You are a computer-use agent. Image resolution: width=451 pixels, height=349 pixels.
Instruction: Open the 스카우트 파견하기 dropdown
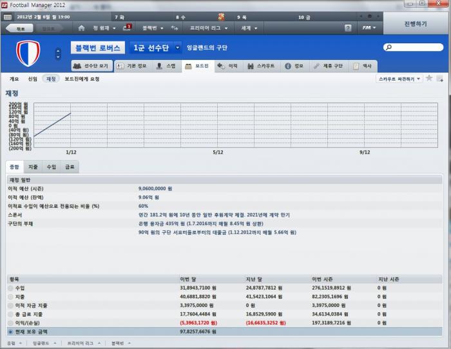pos(399,79)
